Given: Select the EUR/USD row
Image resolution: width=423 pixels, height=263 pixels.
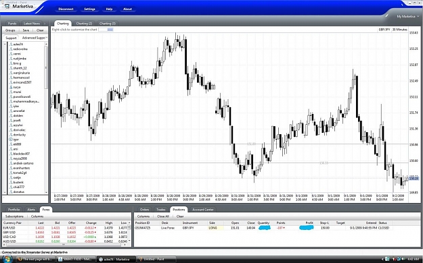Looking at the screenshot, I should [x=65, y=228].
